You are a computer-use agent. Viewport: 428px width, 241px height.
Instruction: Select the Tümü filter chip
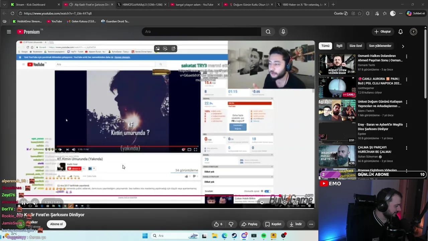pos(325,46)
